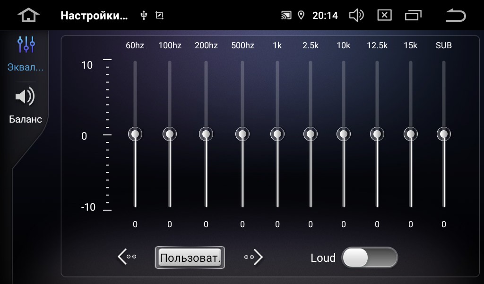Open the Equalizer tab icon
484x284 pixels.
pyautogui.click(x=26, y=44)
